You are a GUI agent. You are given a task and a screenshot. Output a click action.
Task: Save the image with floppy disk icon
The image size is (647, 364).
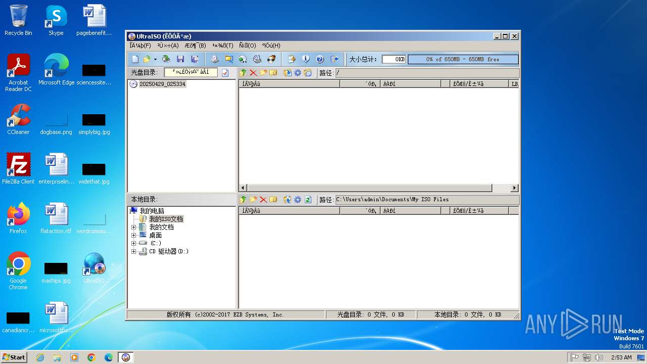coord(180,59)
